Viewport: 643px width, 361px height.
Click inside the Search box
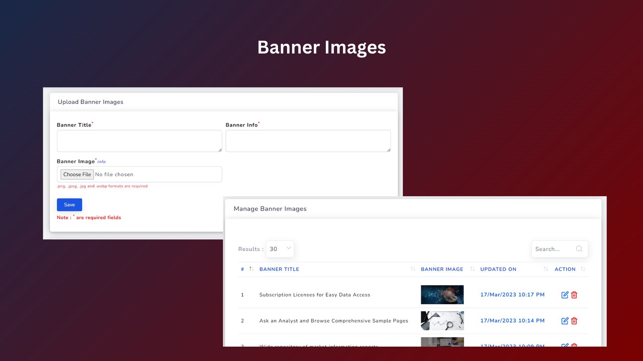[553, 249]
